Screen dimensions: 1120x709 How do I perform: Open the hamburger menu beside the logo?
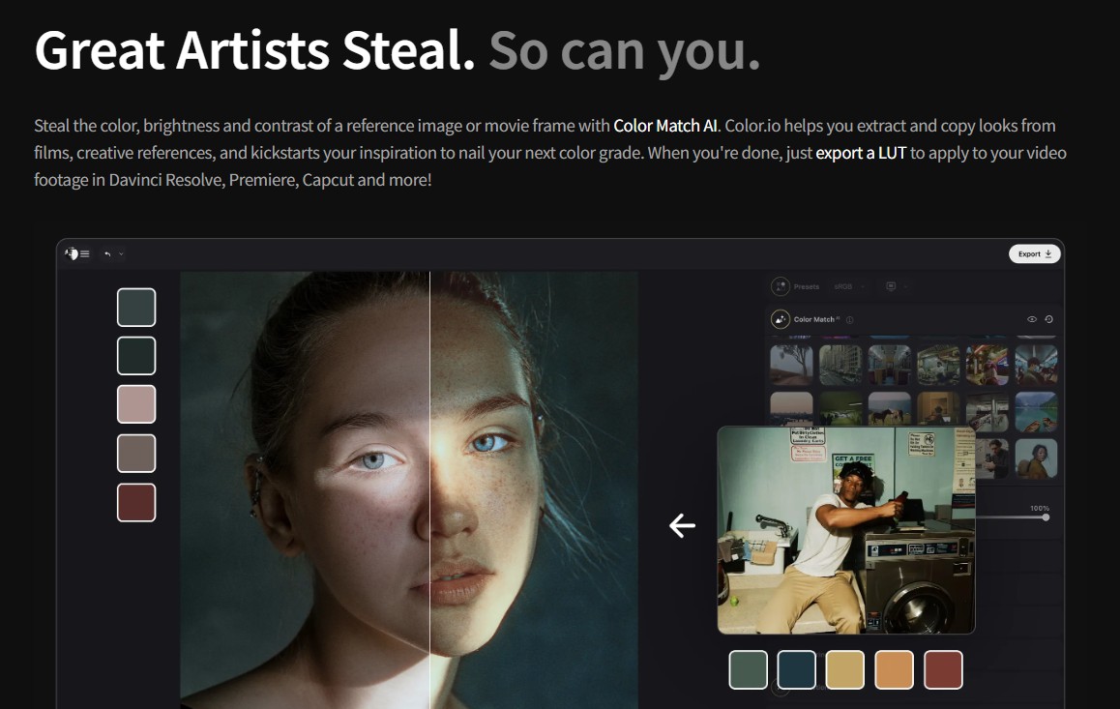point(85,253)
